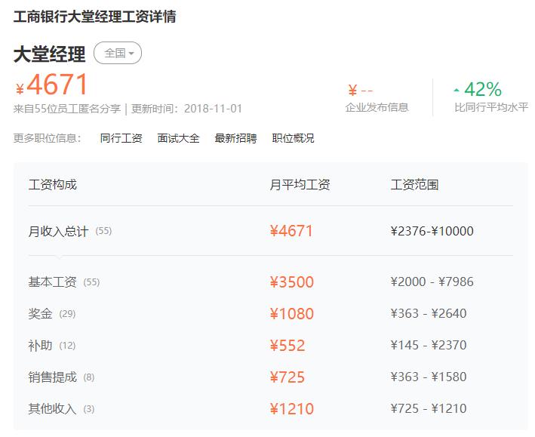Click the (12) count beside 补助
This screenshot has width=535, height=437.
click(67, 346)
